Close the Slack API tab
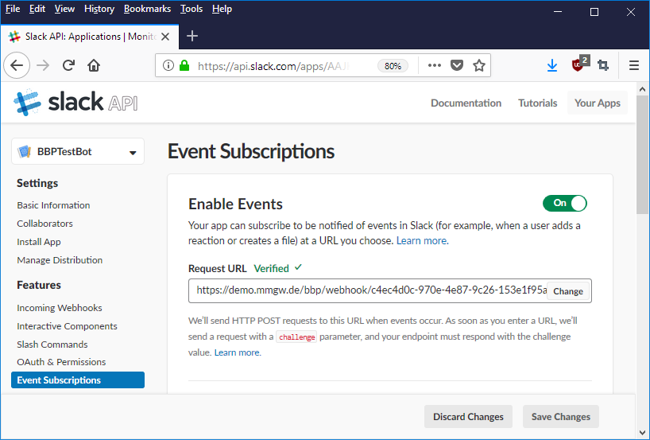Screen dimensions: 650x440 pos(165,37)
